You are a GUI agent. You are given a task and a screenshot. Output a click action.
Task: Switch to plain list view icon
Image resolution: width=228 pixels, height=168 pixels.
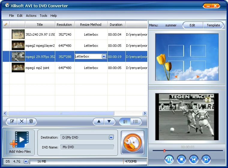136,121
